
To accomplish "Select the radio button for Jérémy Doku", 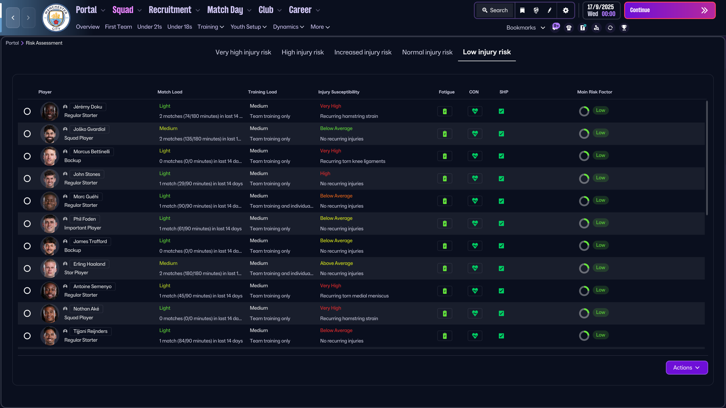I will coord(27,111).
